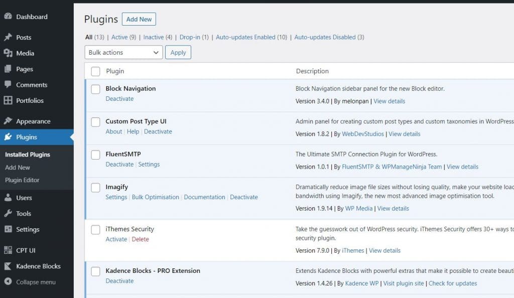Deactivate the Imagify plugin

point(244,197)
